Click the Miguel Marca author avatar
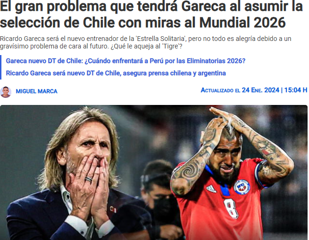Viewport: 309px width, 240px height. (6, 92)
